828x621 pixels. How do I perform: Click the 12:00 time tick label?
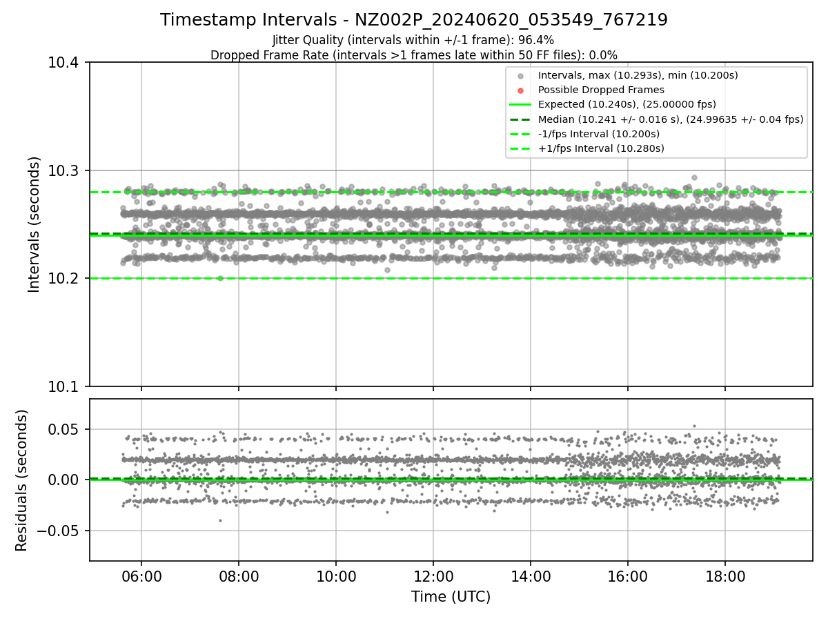tap(433, 577)
